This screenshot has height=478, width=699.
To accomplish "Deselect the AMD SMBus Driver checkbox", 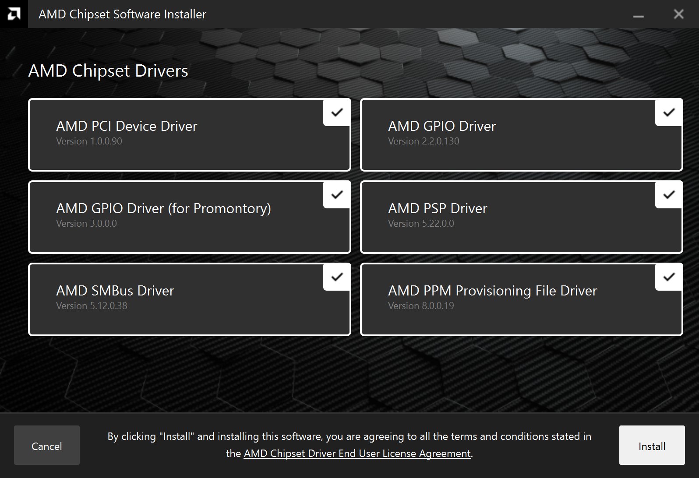I will click(x=337, y=278).
